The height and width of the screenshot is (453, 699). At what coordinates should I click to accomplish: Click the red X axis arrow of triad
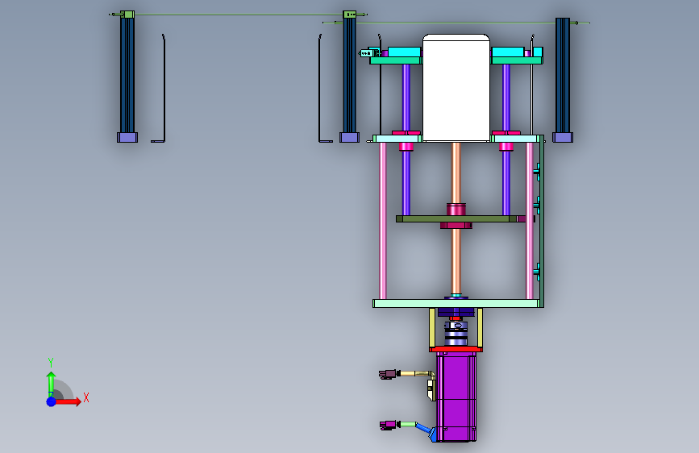[68, 401]
